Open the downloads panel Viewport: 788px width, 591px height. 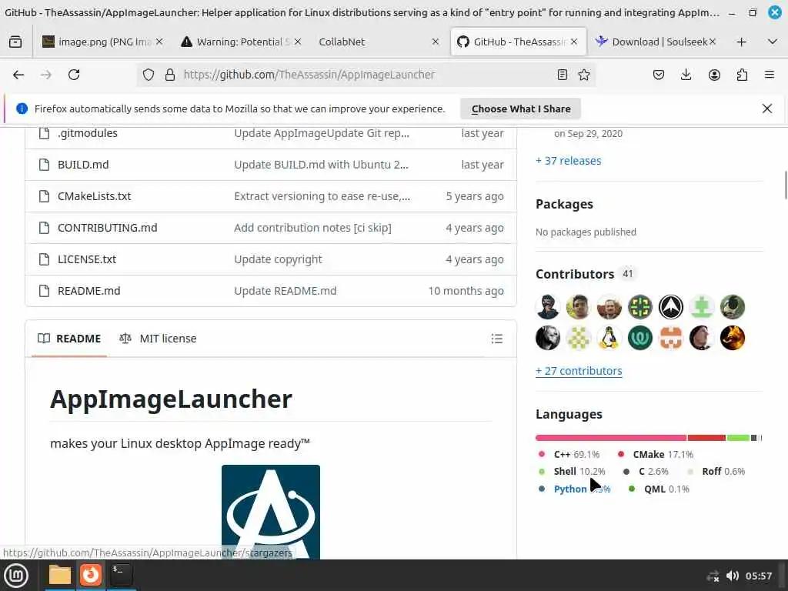point(686,75)
